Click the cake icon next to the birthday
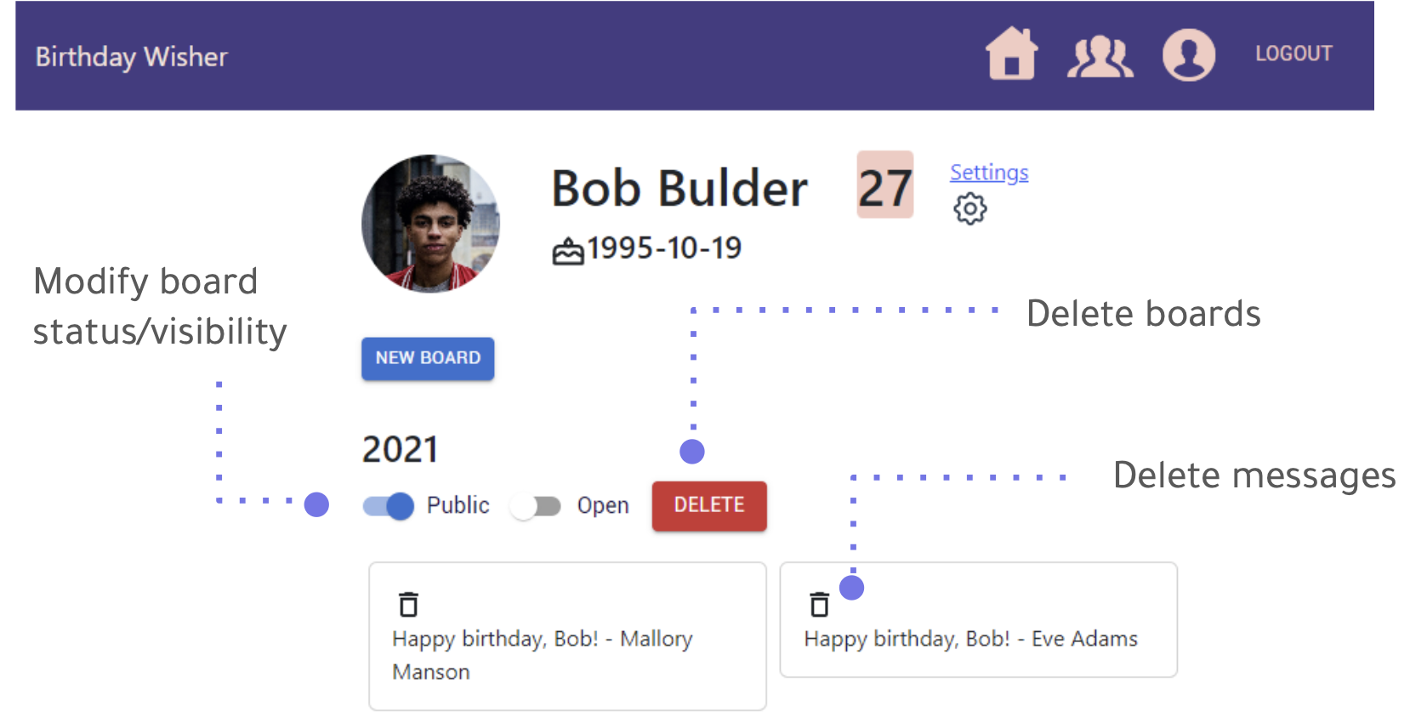 [x=568, y=248]
